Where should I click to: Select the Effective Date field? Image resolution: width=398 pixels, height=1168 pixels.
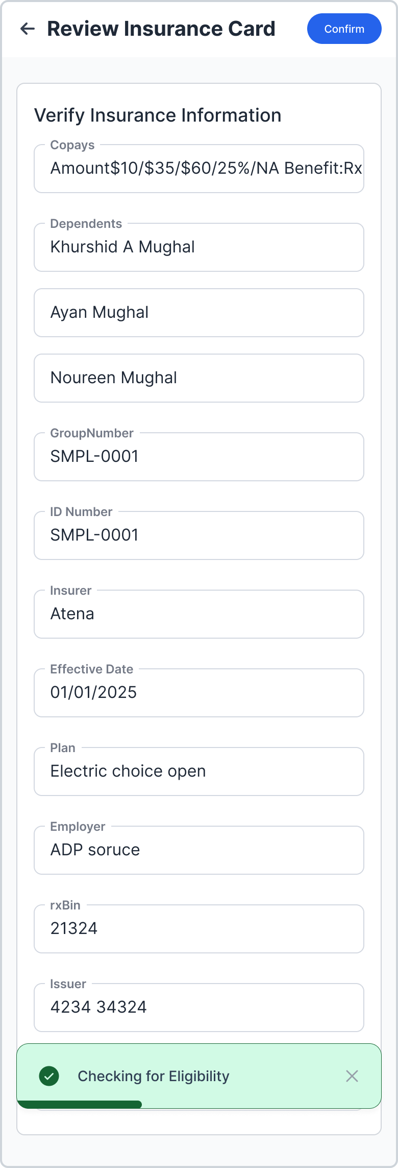pyautogui.click(x=198, y=693)
